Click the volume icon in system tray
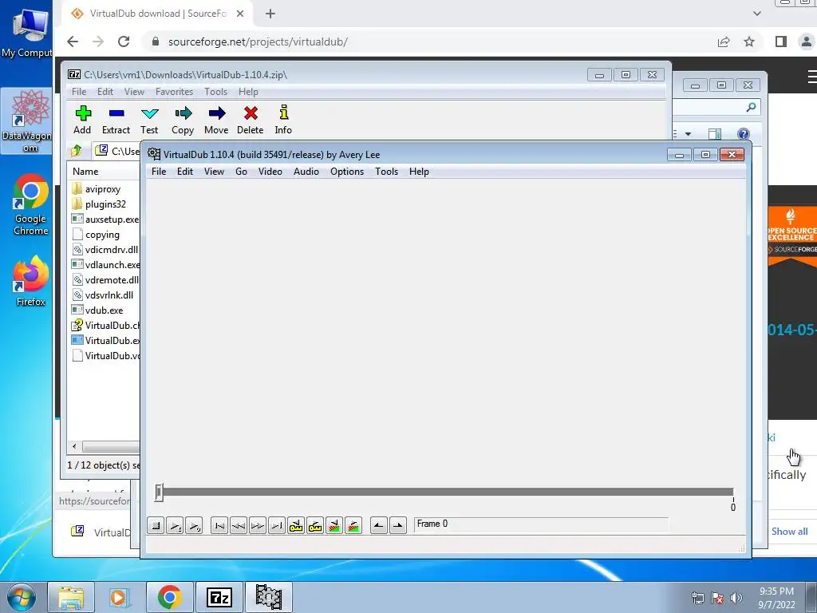This screenshot has width=817, height=613. tap(736, 598)
